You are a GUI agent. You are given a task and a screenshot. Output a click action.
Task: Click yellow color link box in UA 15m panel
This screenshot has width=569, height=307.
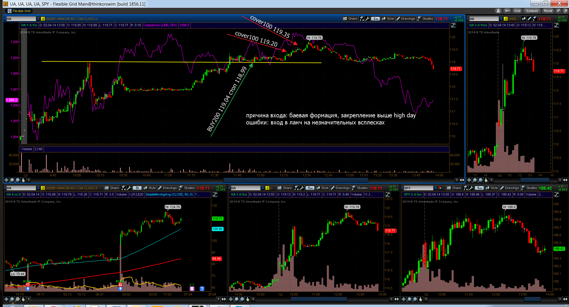(x=506, y=19)
